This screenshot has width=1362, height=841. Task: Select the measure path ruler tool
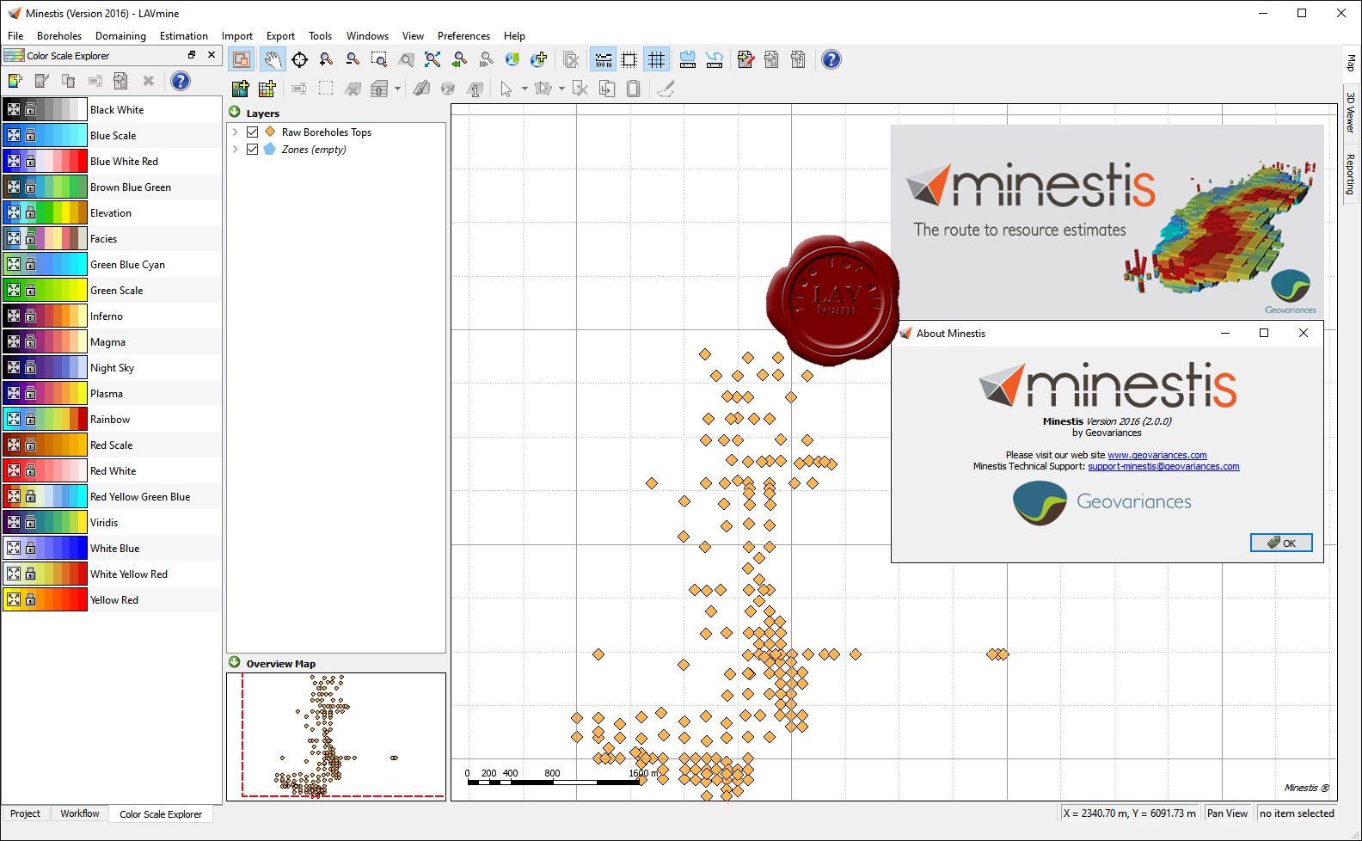(x=714, y=59)
